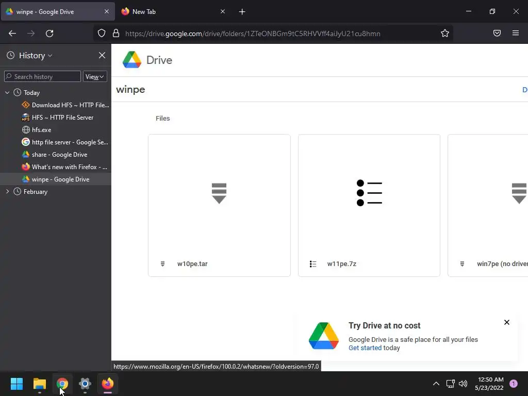The image size is (528, 396).
Task: Bookmark this page with the star
Action: (445, 34)
